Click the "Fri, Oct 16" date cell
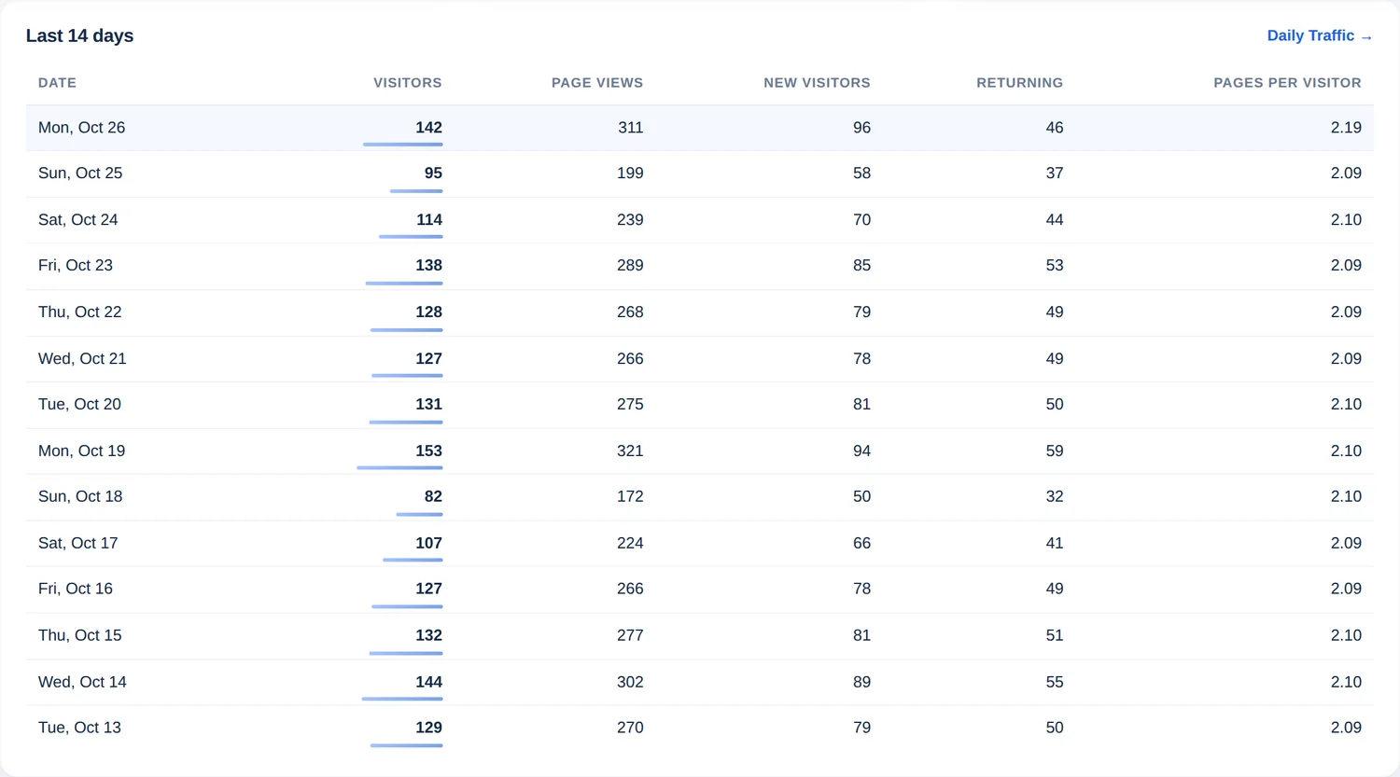1400x777 pixels. coord(76,590)
